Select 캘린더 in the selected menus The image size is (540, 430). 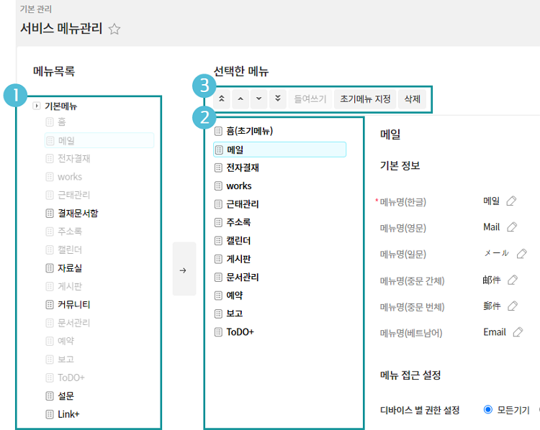coord(238,240)
